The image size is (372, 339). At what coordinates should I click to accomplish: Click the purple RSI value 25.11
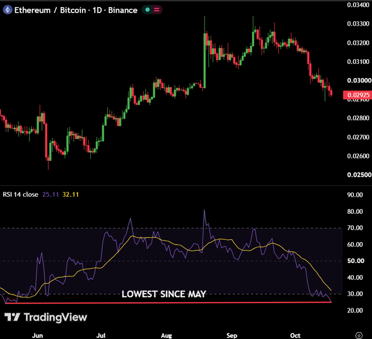(50, 195)
